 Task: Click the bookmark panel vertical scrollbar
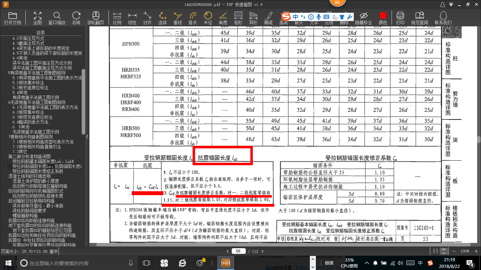click(83, 101)
